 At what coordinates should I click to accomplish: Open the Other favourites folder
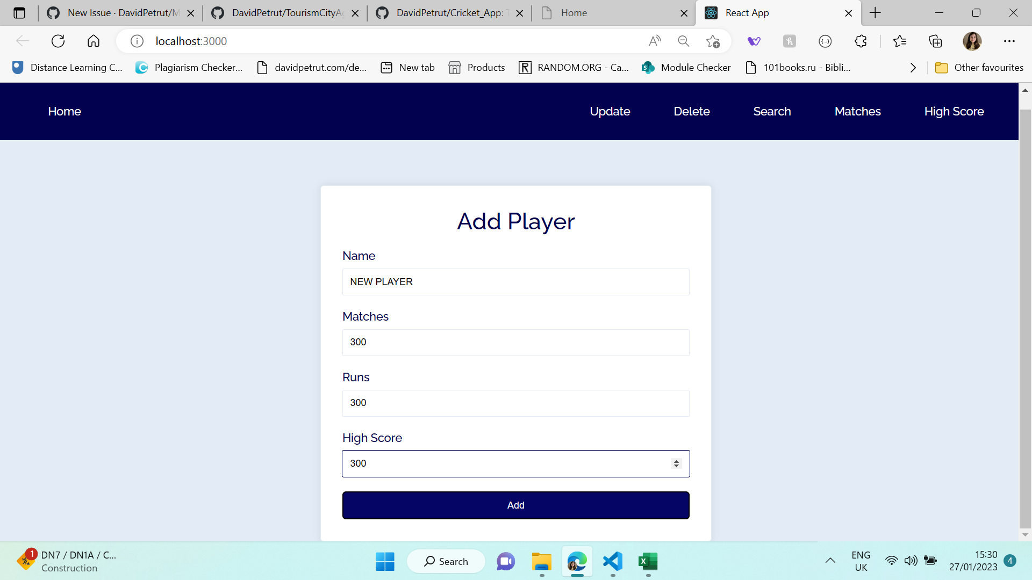978,67
